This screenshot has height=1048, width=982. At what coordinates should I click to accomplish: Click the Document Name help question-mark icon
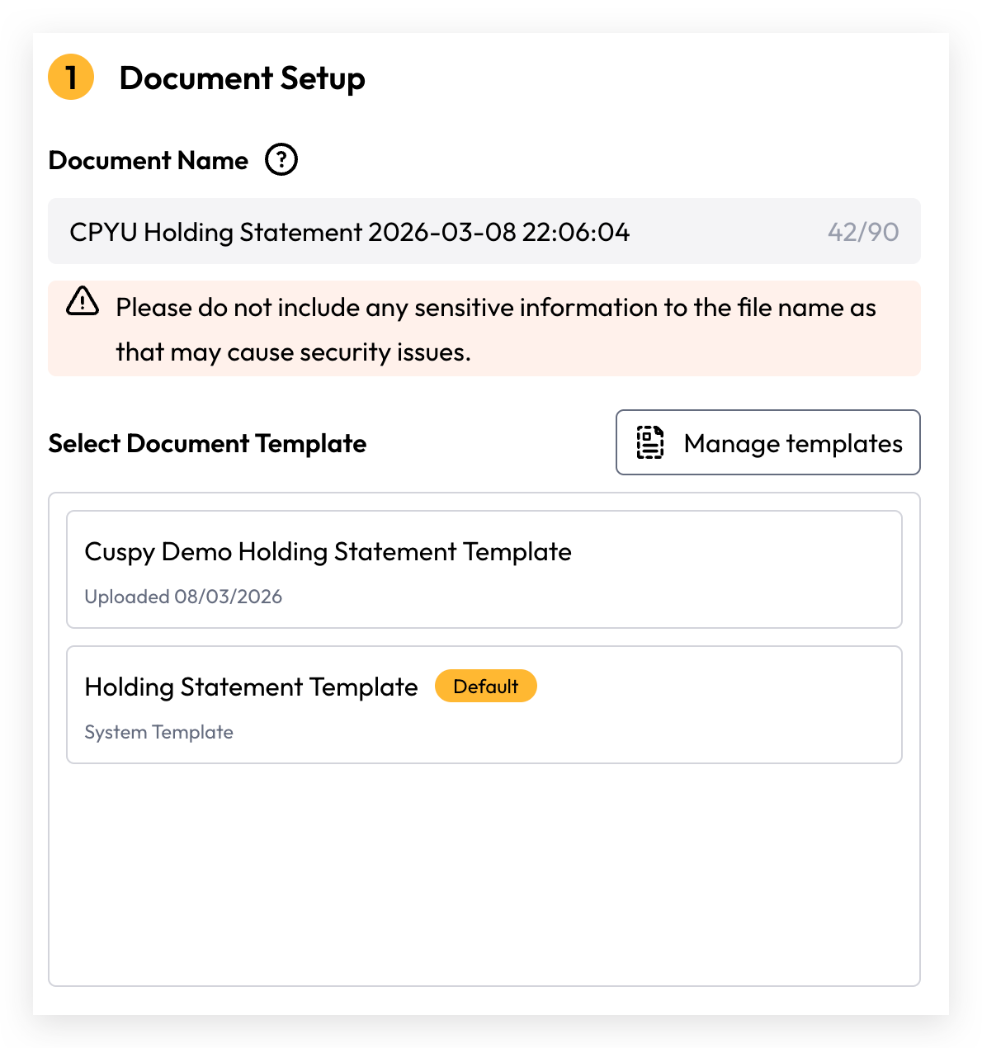point(281,159)
